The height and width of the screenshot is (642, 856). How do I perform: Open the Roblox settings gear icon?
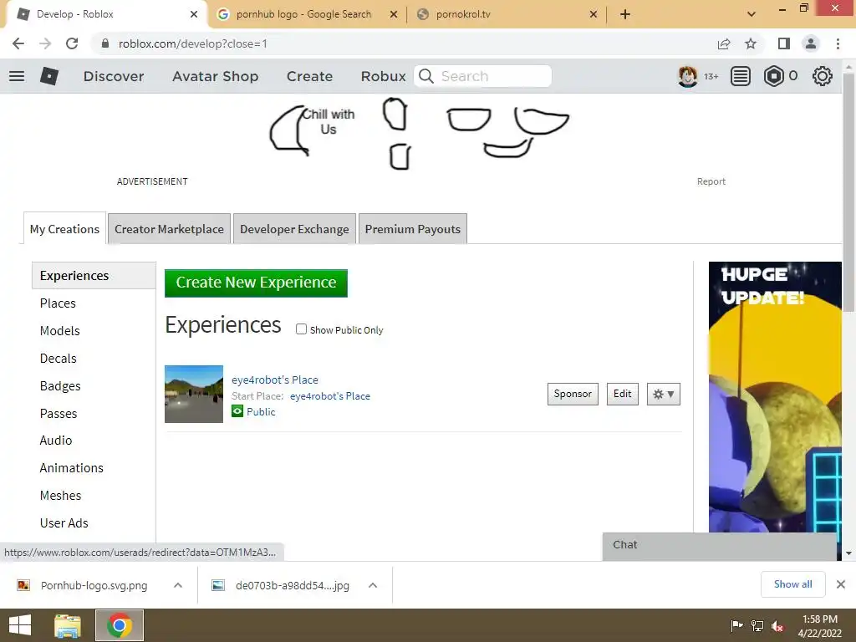[823, 76]
